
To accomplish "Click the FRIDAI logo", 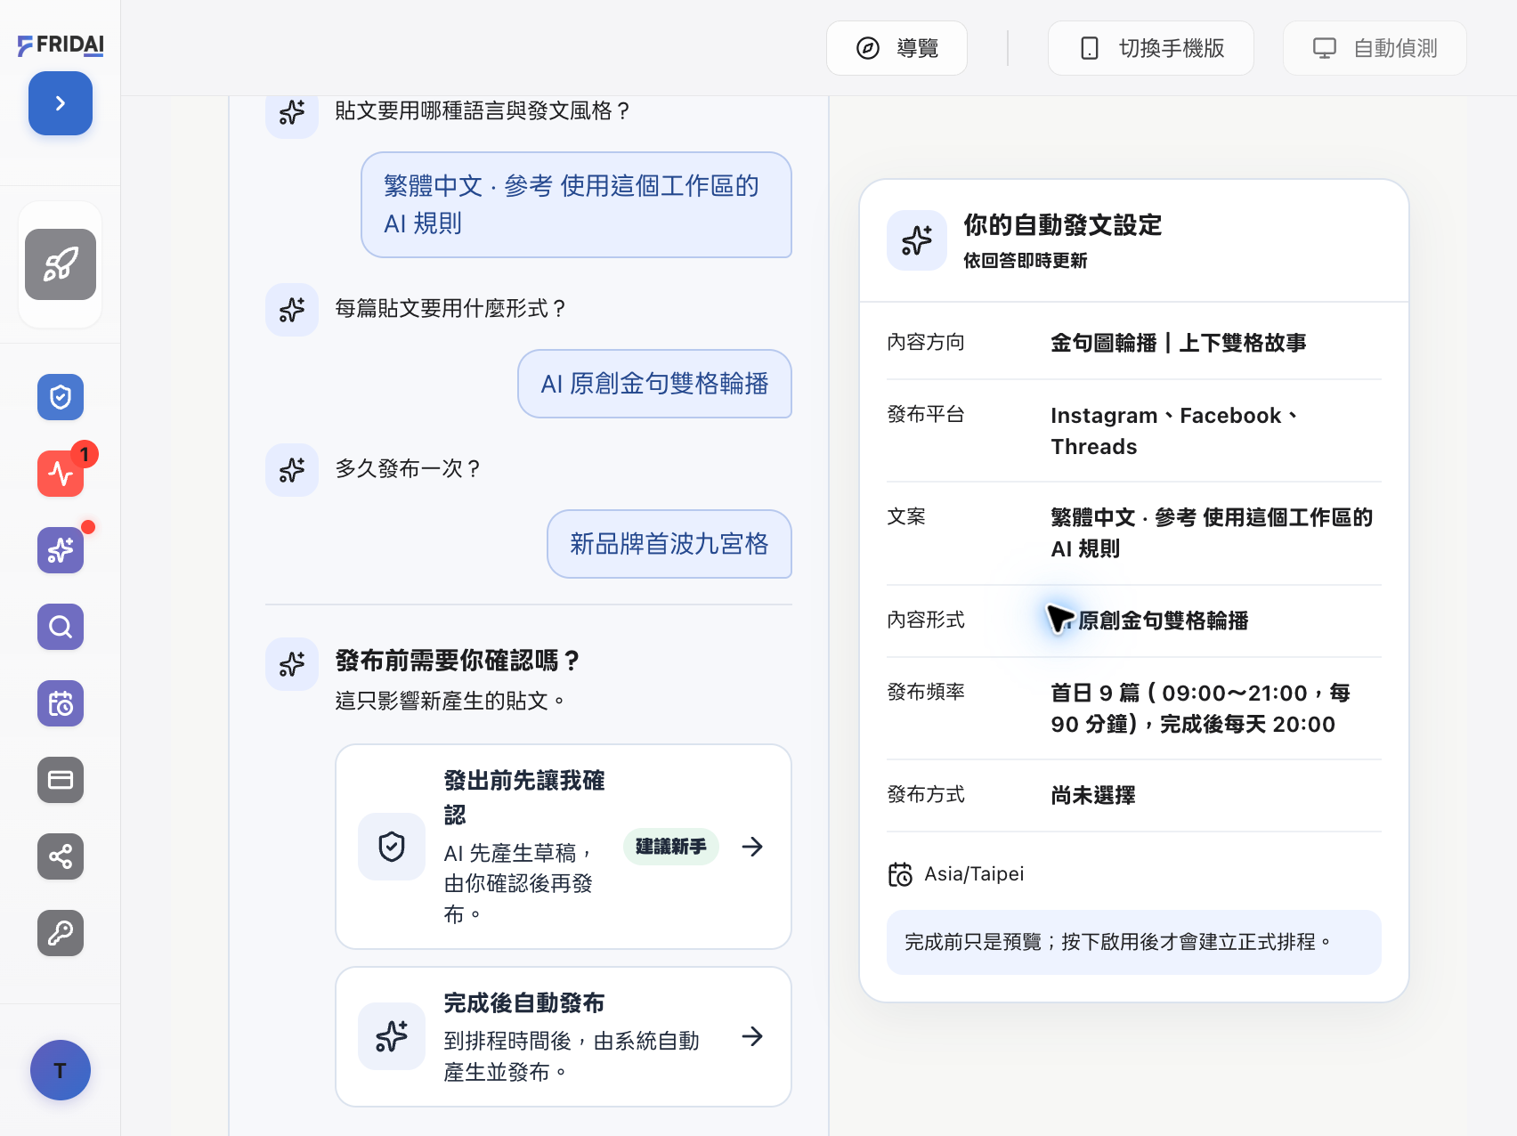I will (x=61, y=45).
